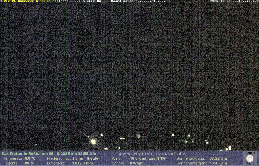Screen dimensions: 259x166
Task: Click the 'Temperatur:' label in weather bar
Action: tap(14, 158)
